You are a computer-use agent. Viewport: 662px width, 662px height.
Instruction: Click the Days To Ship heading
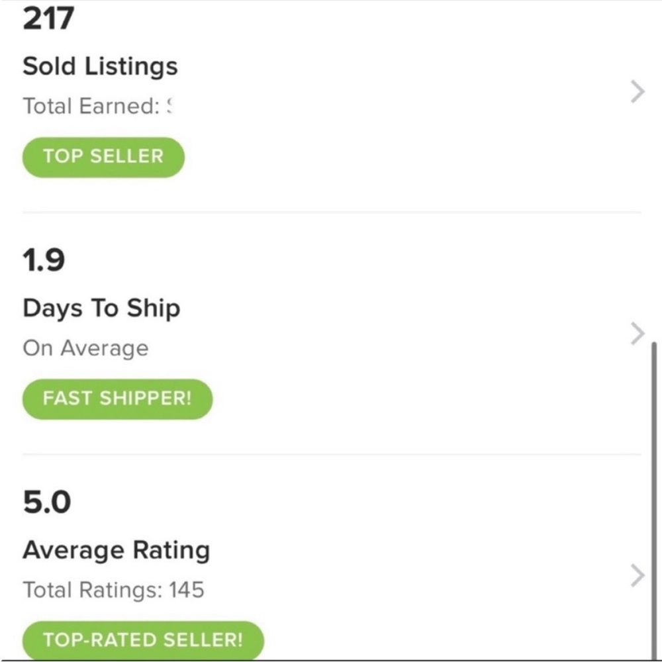point(101,308)
